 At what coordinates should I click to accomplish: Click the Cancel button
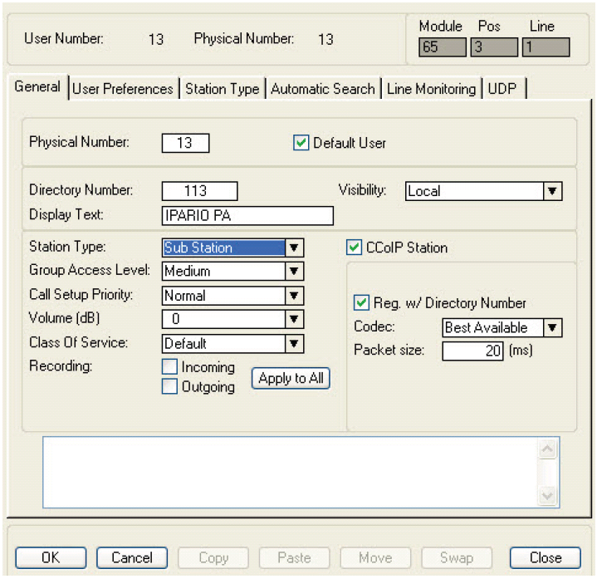click(132, 557)
